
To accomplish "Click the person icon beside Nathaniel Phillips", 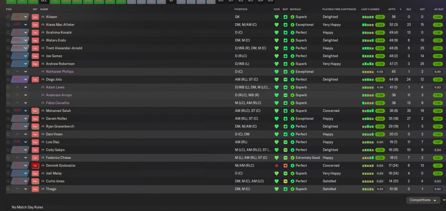I will [x=43, y=72].
